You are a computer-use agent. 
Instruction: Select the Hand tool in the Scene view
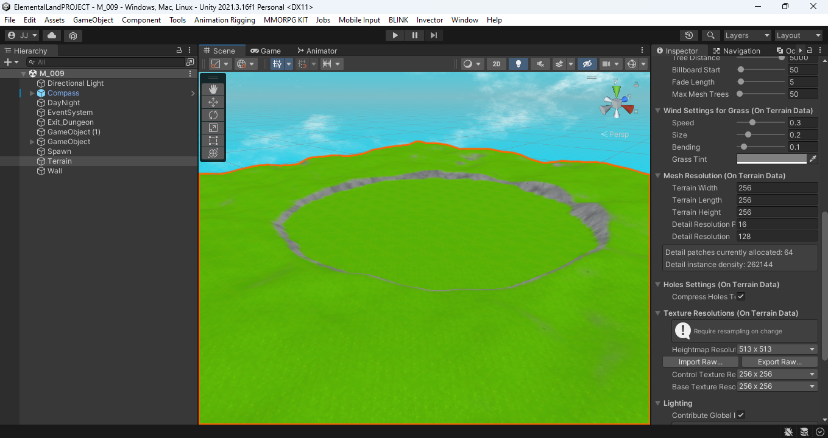point(213,88)
